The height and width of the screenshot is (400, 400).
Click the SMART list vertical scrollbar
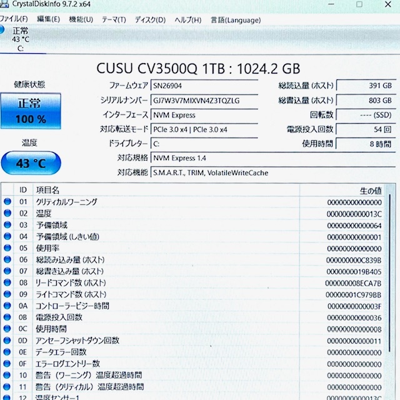click(x=391, y=281)
